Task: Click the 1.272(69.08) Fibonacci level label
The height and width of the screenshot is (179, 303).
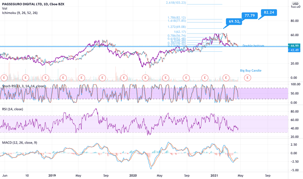Action: click(x=177, y=27)
